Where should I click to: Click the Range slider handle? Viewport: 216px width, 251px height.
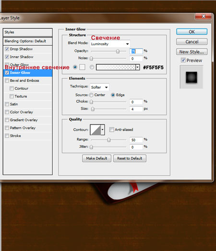pyautogui.click(x=108, y=140)
